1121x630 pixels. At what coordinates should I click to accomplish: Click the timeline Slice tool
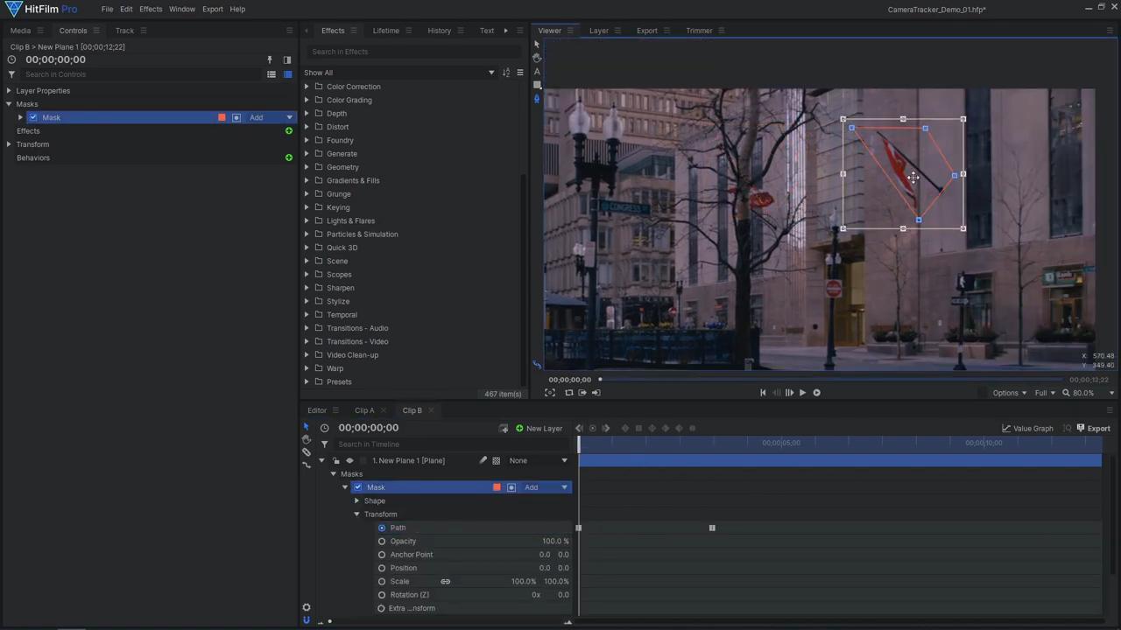[x=306, y=452]
